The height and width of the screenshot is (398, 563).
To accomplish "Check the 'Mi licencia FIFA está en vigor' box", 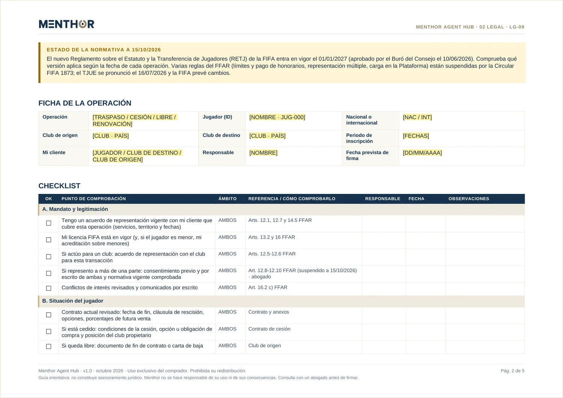I will [48, 240].
